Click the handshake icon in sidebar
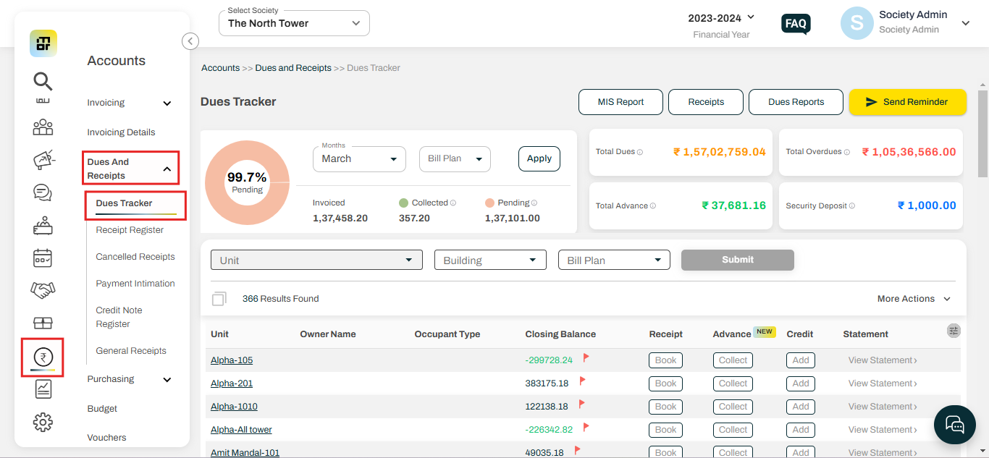This screenshot has height=458, width=989. click(43, 290)
